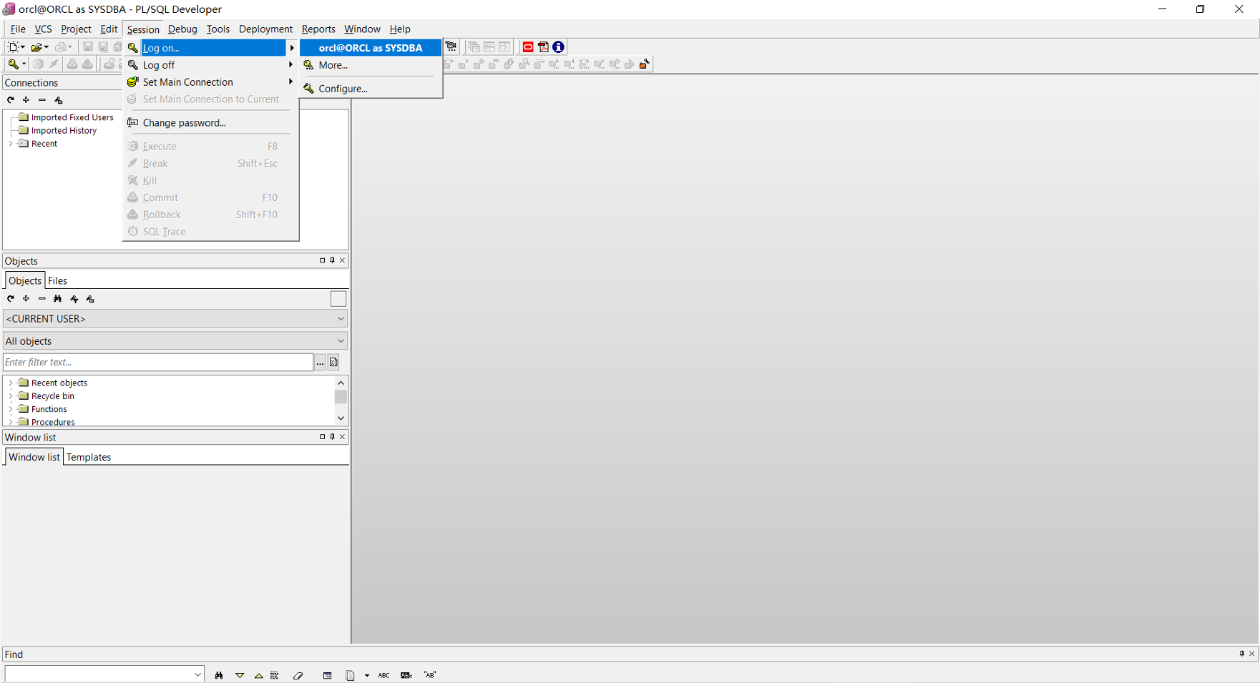1260x683 pixels.
Task: Select Change password menu item
Action: (x=210, y=123)
